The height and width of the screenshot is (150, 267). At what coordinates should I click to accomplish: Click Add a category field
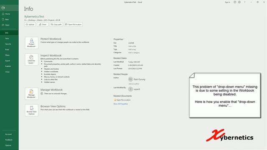coord(134,53)
